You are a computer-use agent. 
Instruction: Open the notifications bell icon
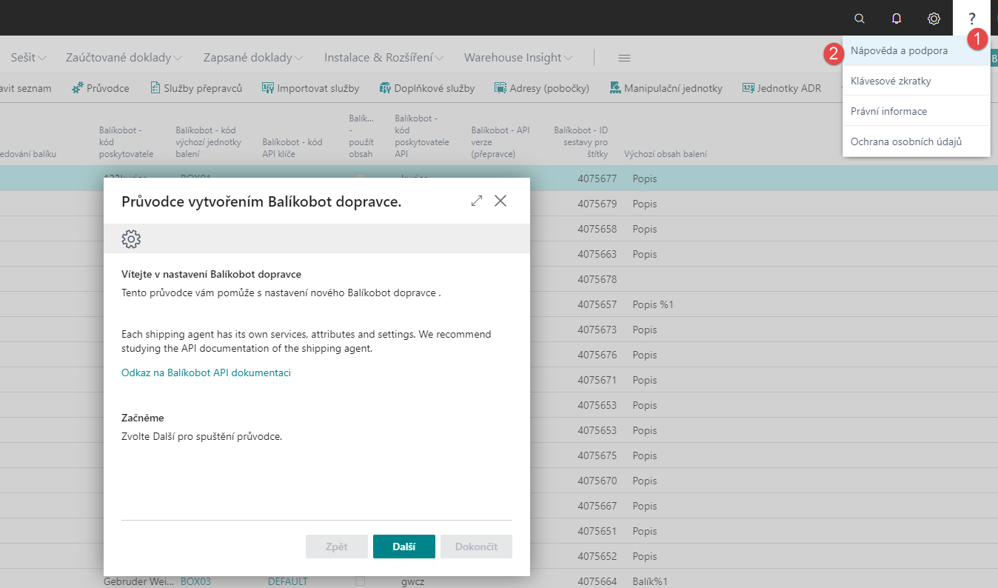[897, 19]
